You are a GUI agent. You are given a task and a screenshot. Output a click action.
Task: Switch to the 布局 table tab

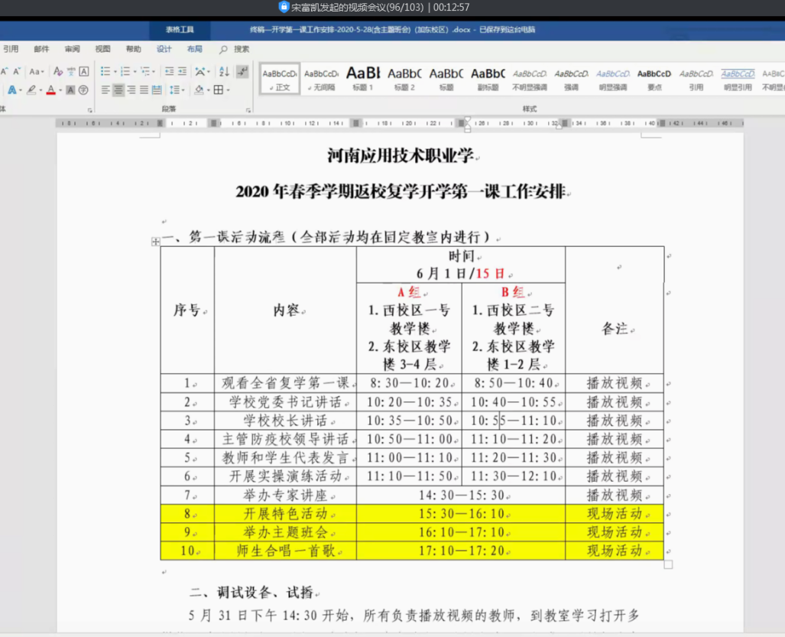click(195, 49)
